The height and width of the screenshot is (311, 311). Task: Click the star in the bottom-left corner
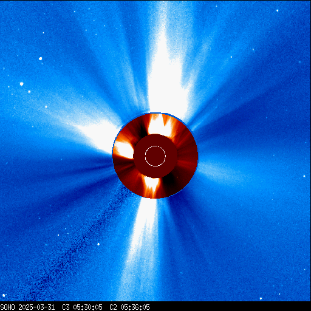(4, 296)
